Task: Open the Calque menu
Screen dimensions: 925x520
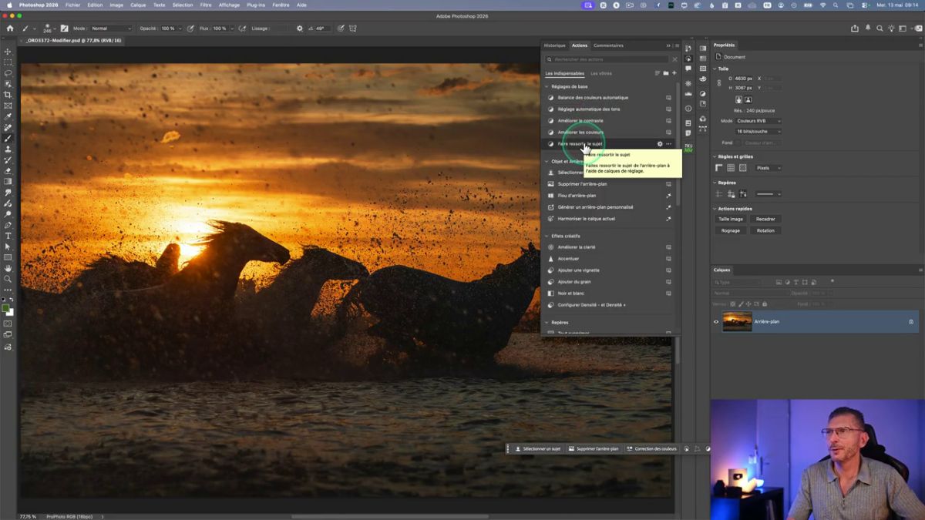Action: coord(138,5)
